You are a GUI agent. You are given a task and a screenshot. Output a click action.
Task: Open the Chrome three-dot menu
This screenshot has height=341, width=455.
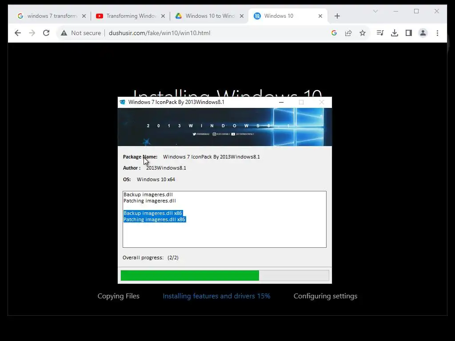click(x=437, y=33)
